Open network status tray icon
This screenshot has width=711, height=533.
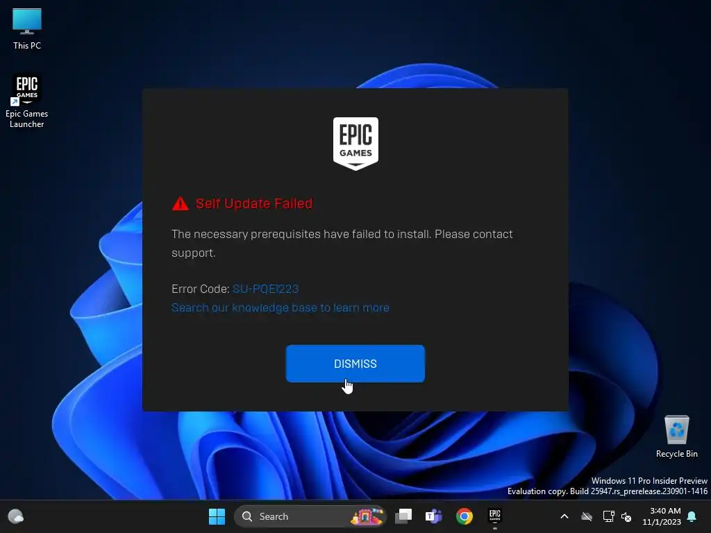point(608,516)
